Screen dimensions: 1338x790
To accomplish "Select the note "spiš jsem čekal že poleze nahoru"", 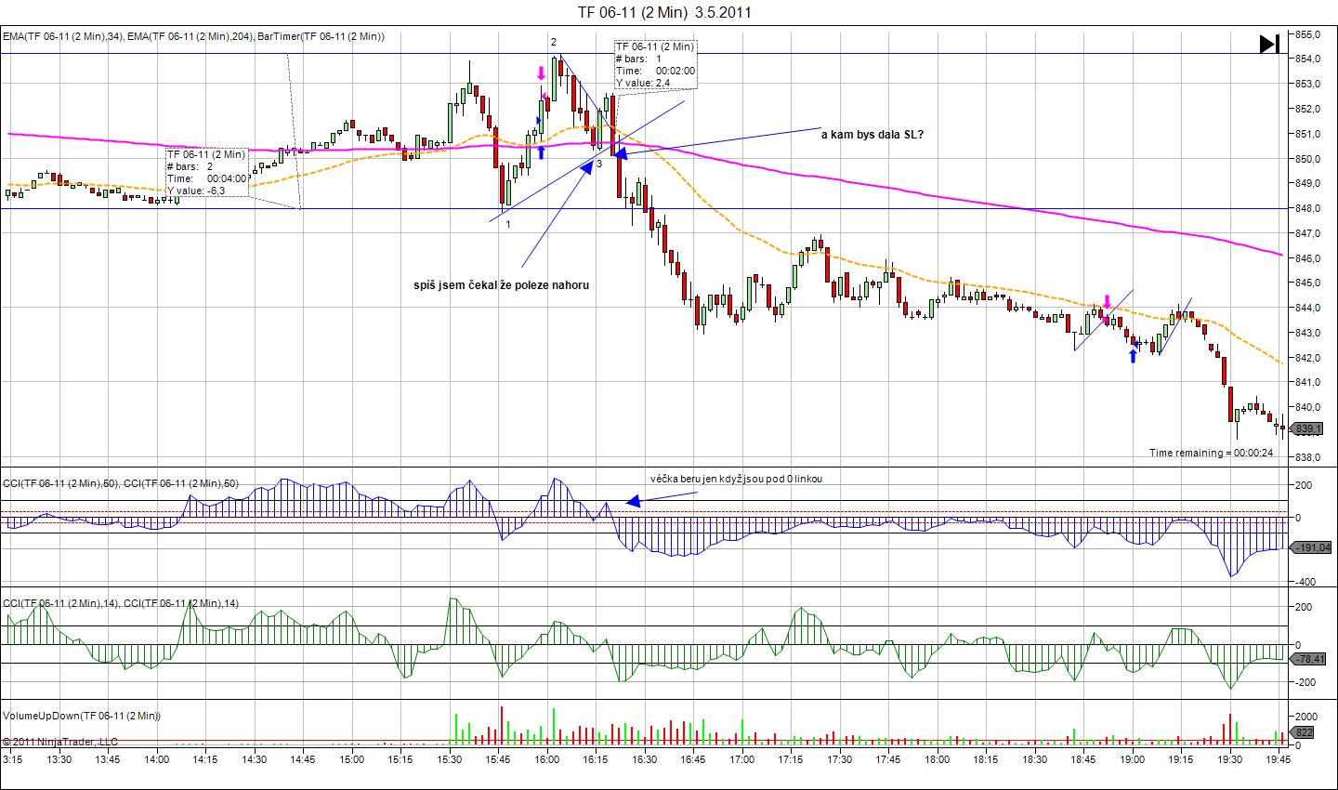I will pyautogui.click(x=502, y=285).
